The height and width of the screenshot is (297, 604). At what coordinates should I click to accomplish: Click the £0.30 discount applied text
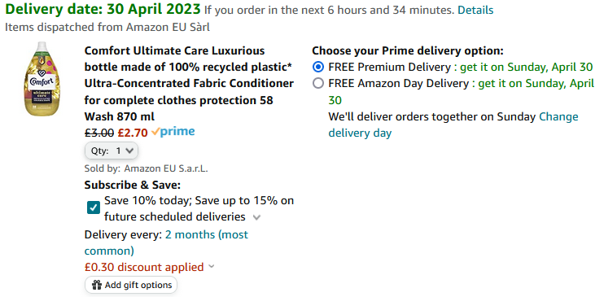[x=144, y=267]
